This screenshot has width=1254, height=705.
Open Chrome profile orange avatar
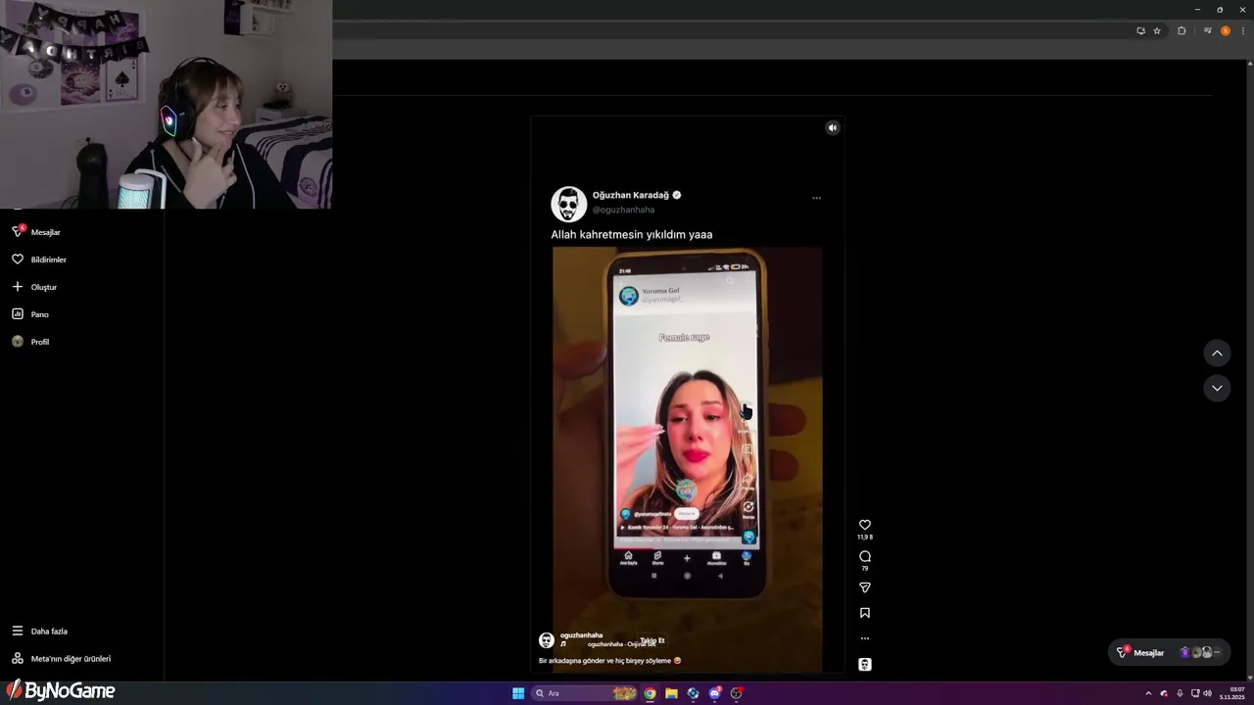point(1226,31)
